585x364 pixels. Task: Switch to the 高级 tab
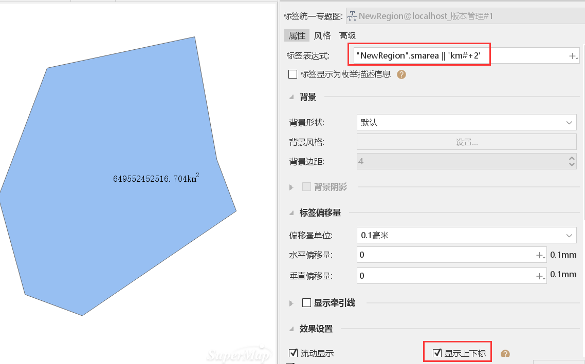coord(348,35)
